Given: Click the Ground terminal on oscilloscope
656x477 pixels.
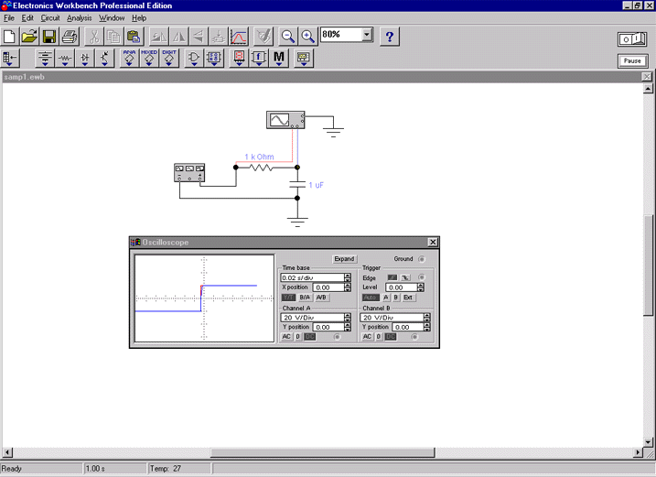Looking at the screenshot, I should click(x=422, y=259).
